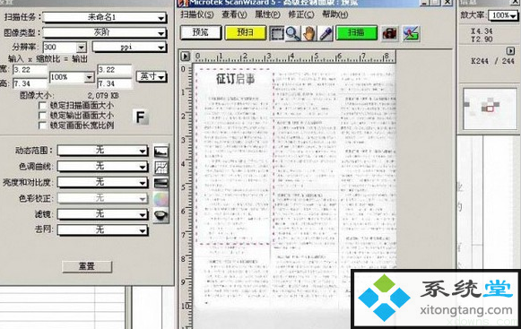
Task: Open the 修正(C) menu
Action: click(x=301, y=14)
